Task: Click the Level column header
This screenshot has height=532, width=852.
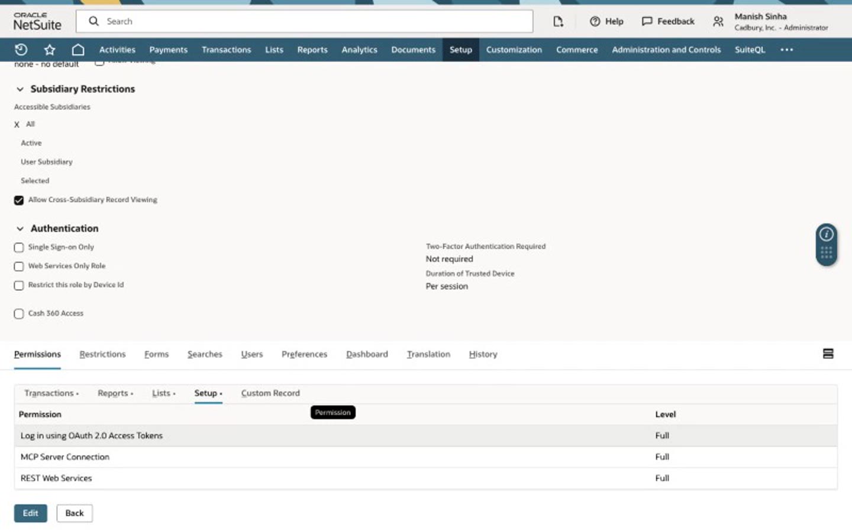Action: [665, 414]
